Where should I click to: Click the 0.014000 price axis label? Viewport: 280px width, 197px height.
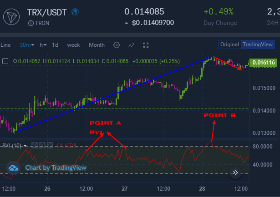pos(264,111)
